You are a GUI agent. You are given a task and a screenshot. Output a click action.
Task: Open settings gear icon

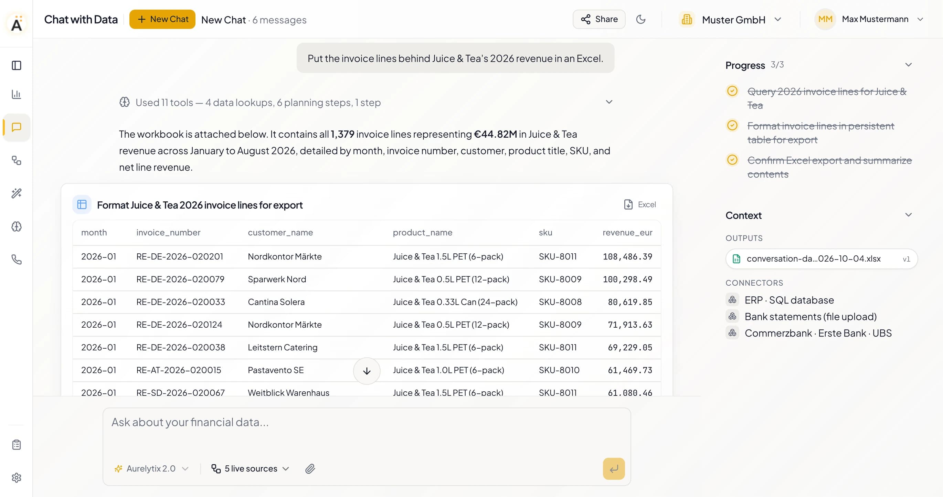pos(17,478)
